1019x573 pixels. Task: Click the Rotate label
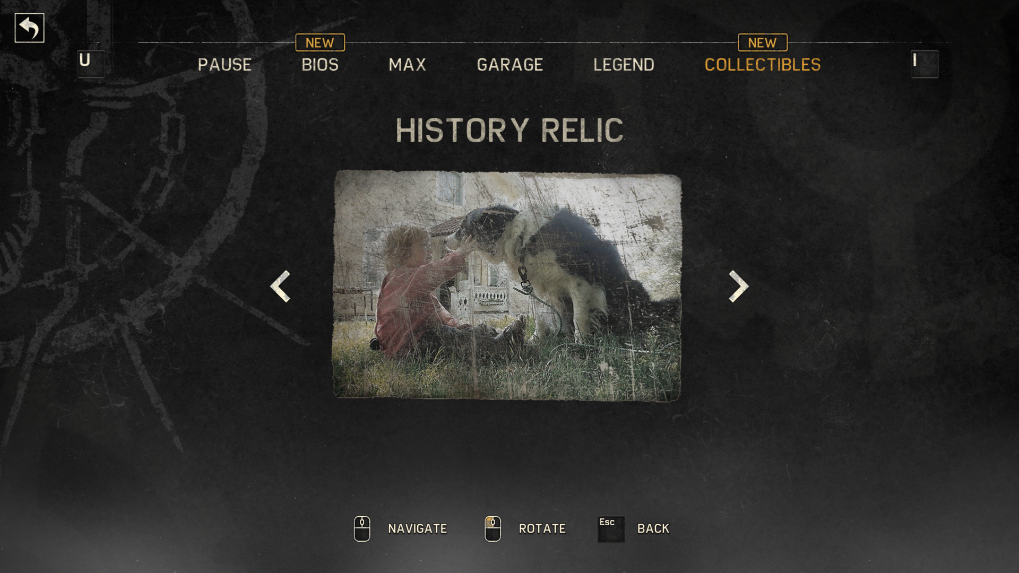pos(542,528)
